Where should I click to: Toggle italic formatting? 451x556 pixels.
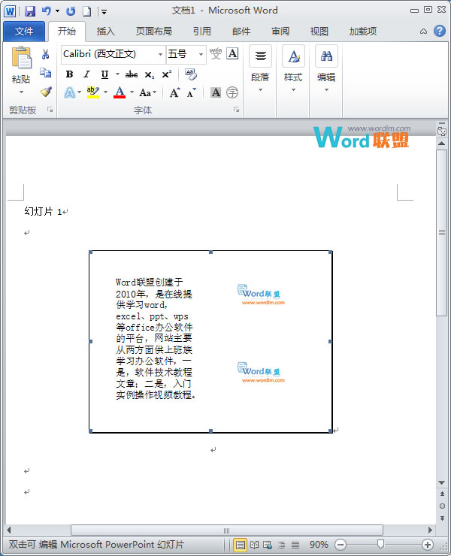[x=87, y=74]
